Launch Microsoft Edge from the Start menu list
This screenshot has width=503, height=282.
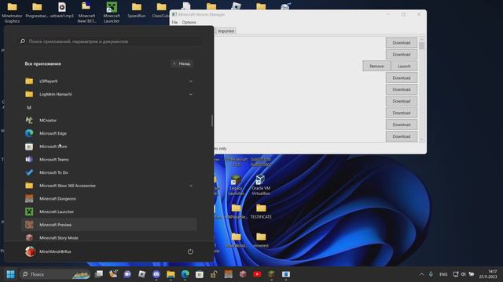(x=109, y=133)
